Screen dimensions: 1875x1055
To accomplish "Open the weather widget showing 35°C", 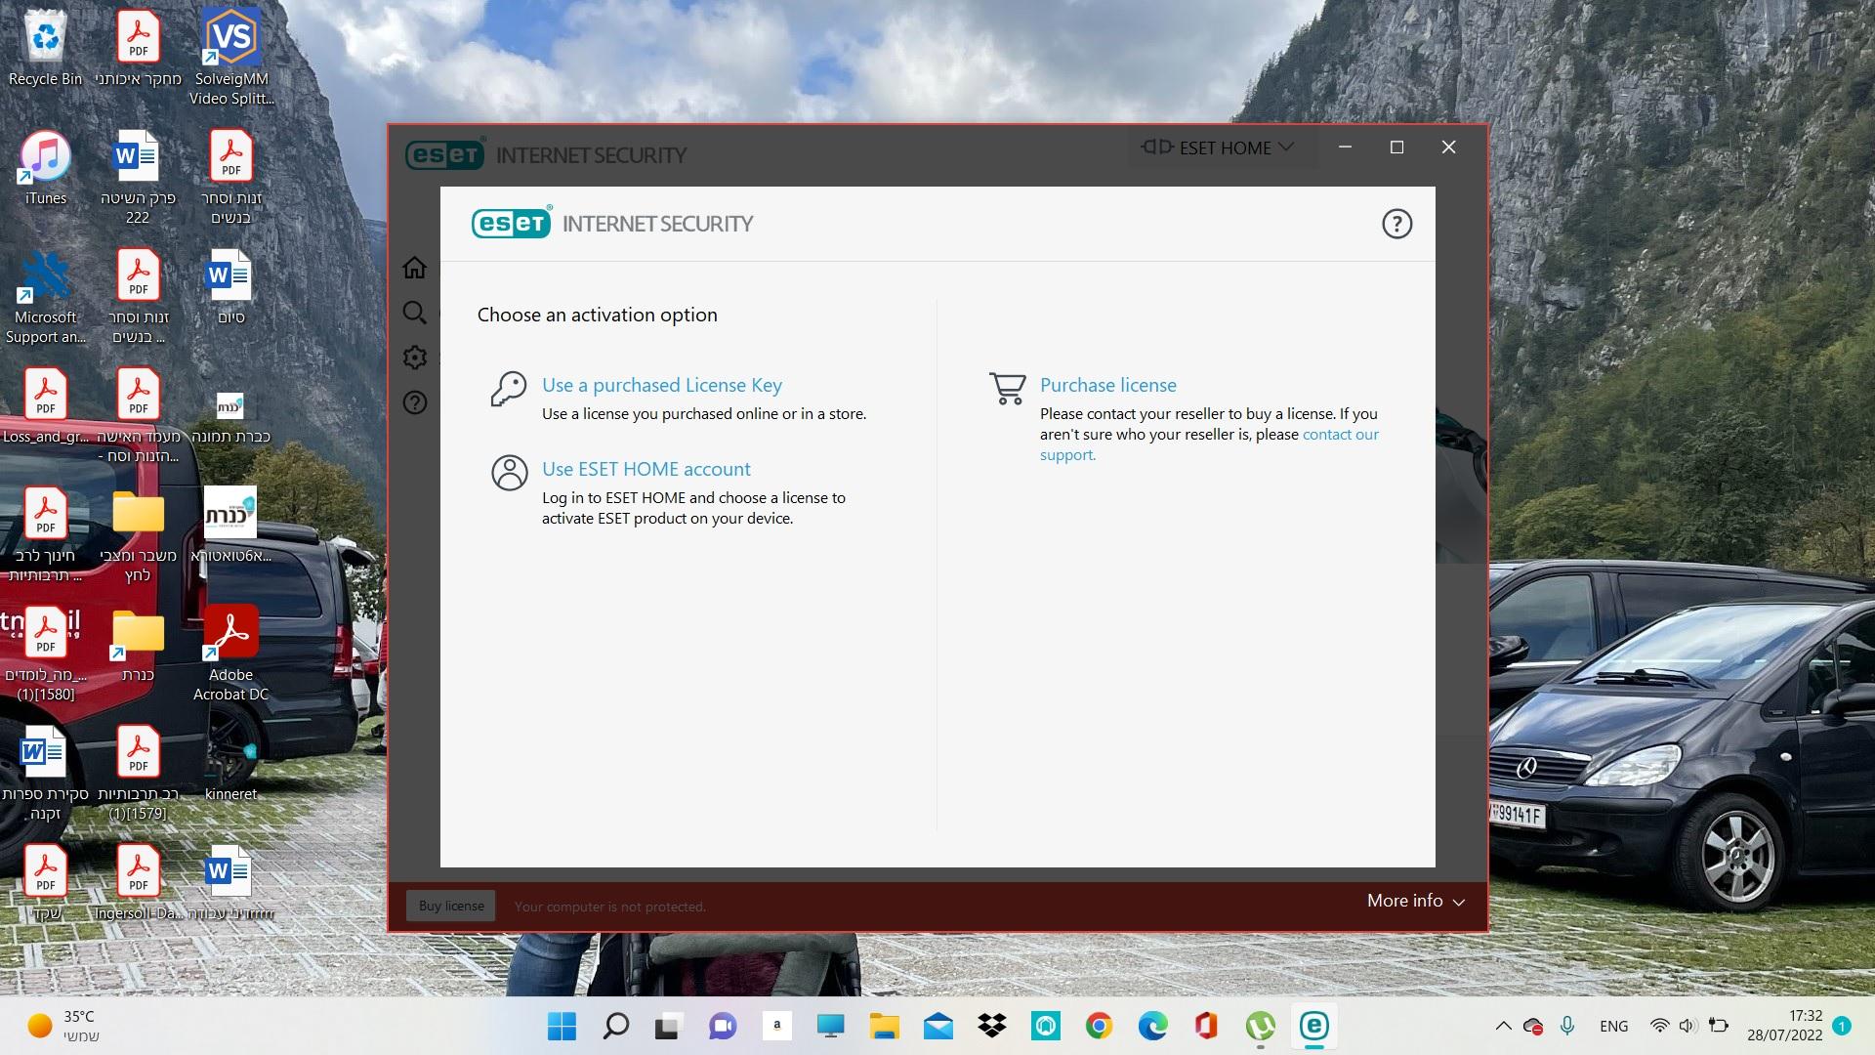I will [x=63, y=1026].
